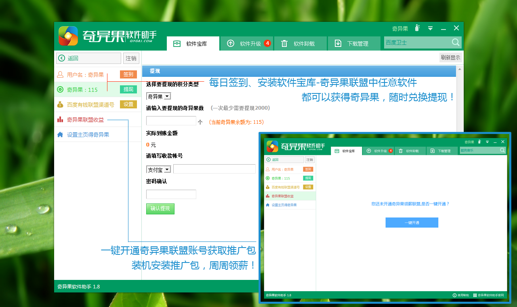Viewport: 517px width, 307px height.
Task: Switch to the 软件宝库 tab in main window
Action: point(193,44)
